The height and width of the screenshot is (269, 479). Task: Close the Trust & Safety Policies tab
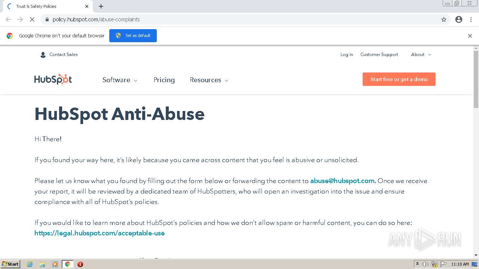pyautogui.click(x=87, y=6)
